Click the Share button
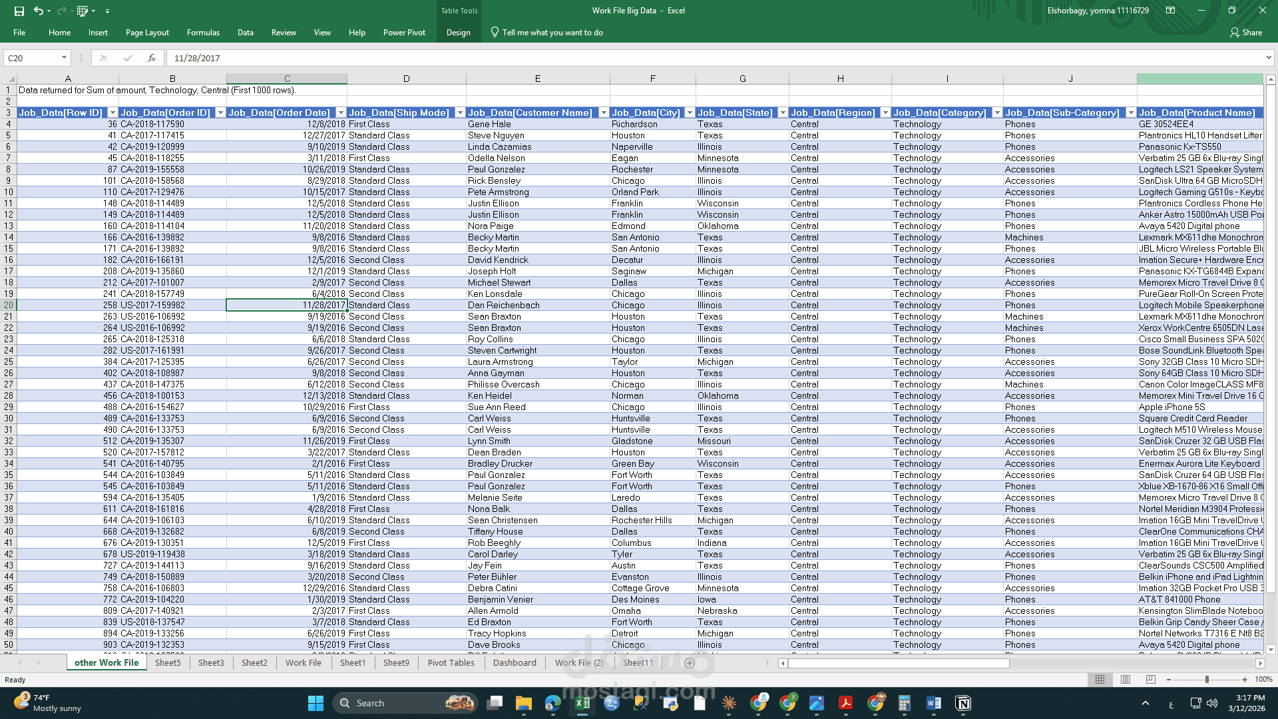 click(1246, 32)
